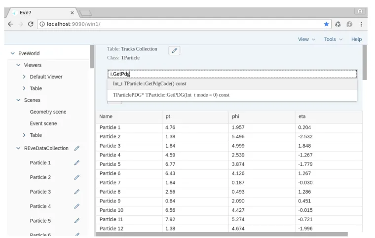Click the pencil icon next to Particle 4
Image resolution: width=375 pixels, height=238 pixels.
tap(77, 206)
